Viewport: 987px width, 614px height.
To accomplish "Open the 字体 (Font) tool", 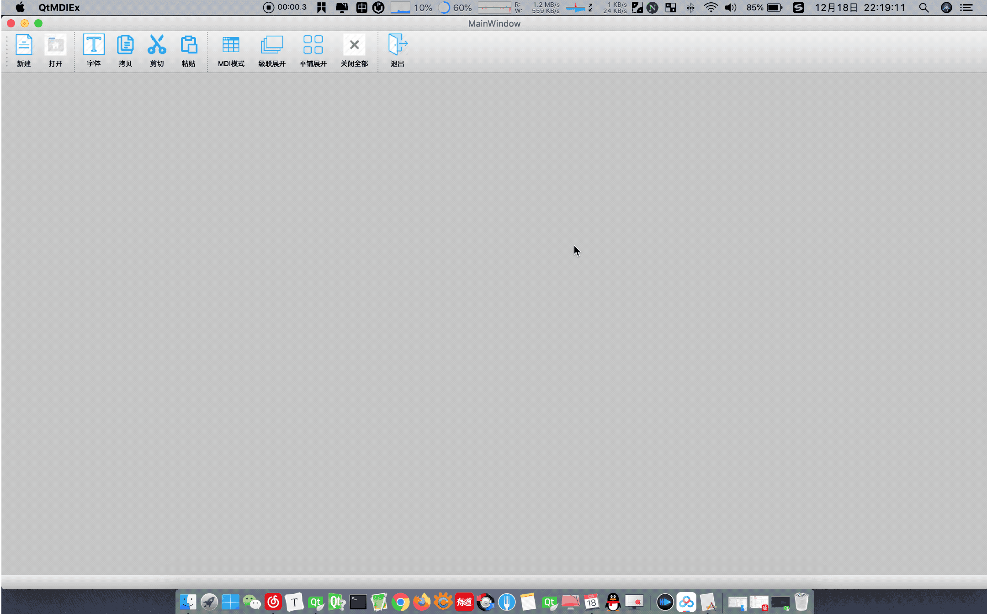I will [x=94, y=45].
